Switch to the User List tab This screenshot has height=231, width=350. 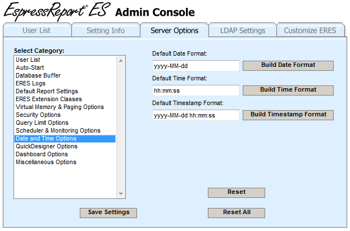pyautogui.click(x=37, y=30)
